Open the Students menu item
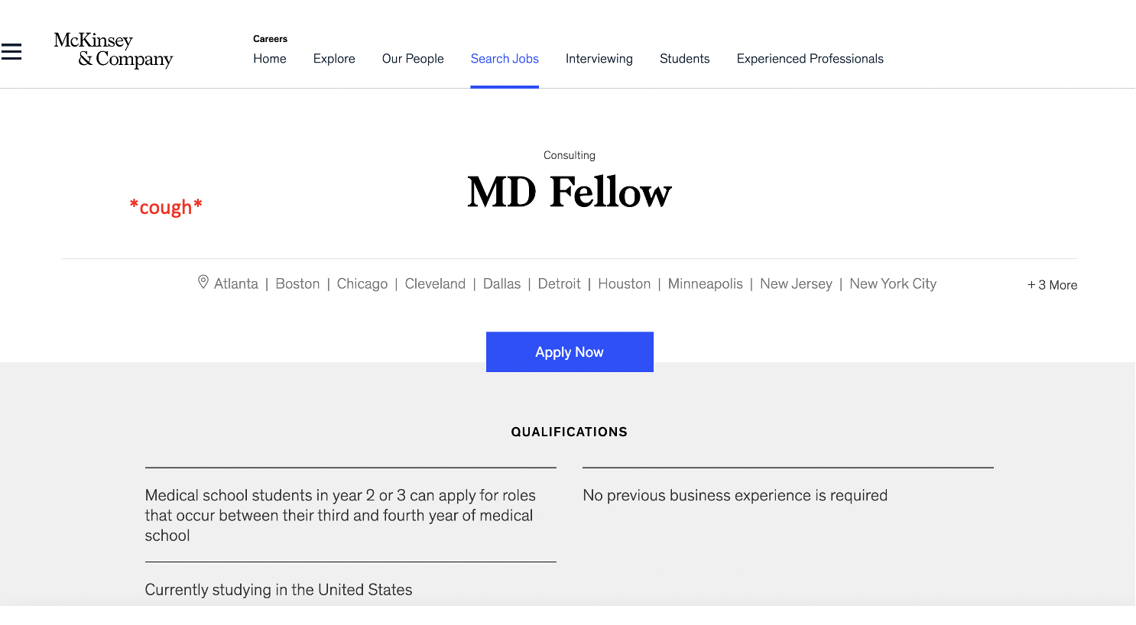Viewport: 1136px width, 625px height. 685,59
